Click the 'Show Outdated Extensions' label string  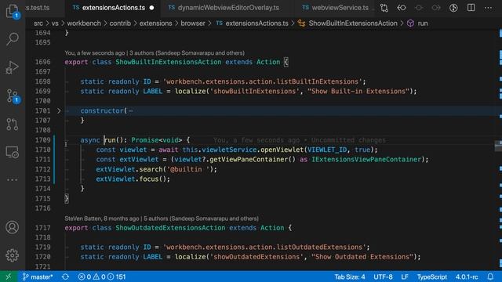point(362,257)
